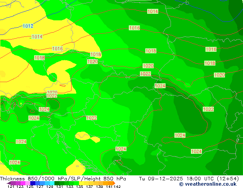Click legend value 125
The image size is (243, 188).
pos(30,186)
